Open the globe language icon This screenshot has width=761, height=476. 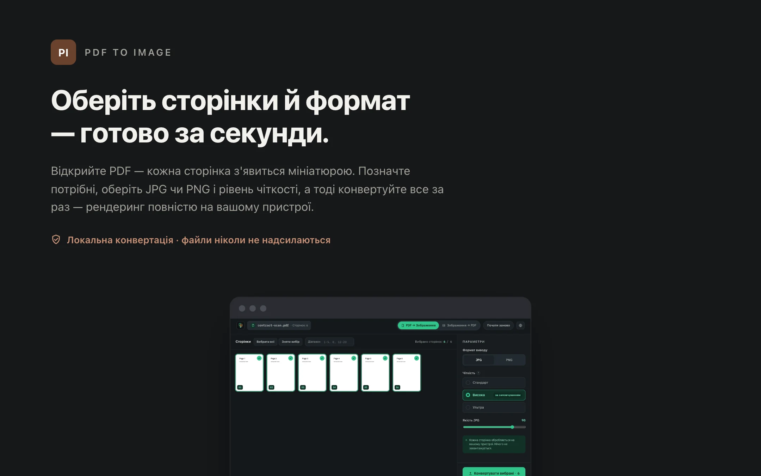520,325
